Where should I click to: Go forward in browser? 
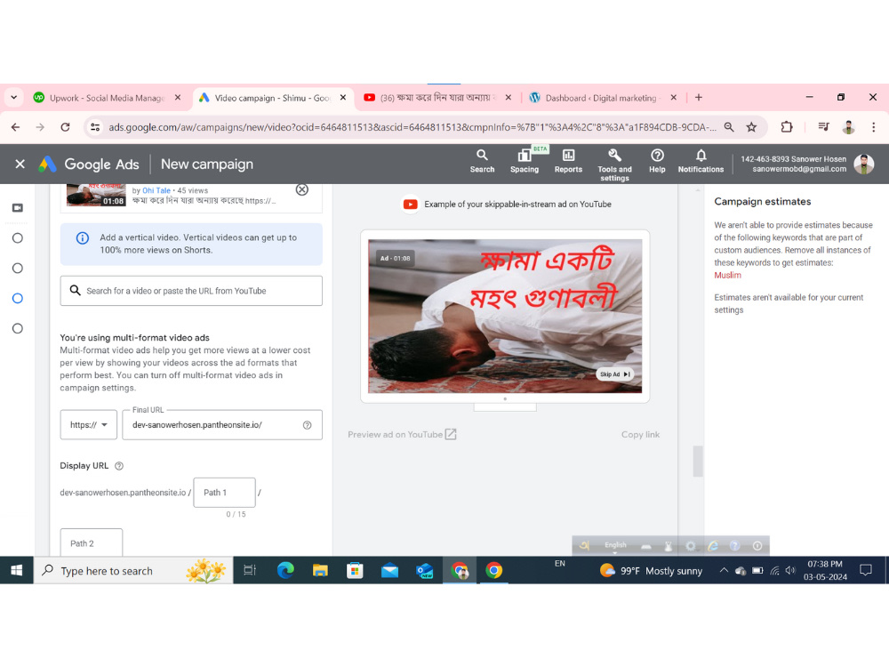tap(40, 127)
